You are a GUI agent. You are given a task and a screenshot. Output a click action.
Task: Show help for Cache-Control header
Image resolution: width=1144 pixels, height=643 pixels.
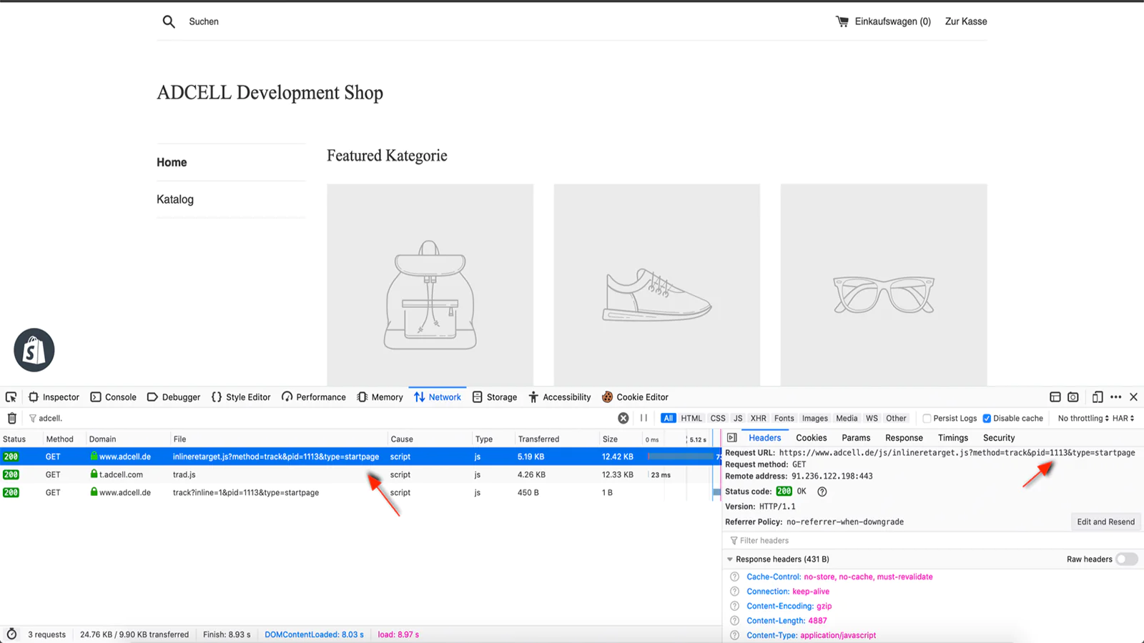734,577
